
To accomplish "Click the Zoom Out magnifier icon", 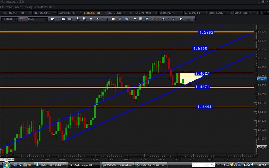I will (x=84, y=19).
